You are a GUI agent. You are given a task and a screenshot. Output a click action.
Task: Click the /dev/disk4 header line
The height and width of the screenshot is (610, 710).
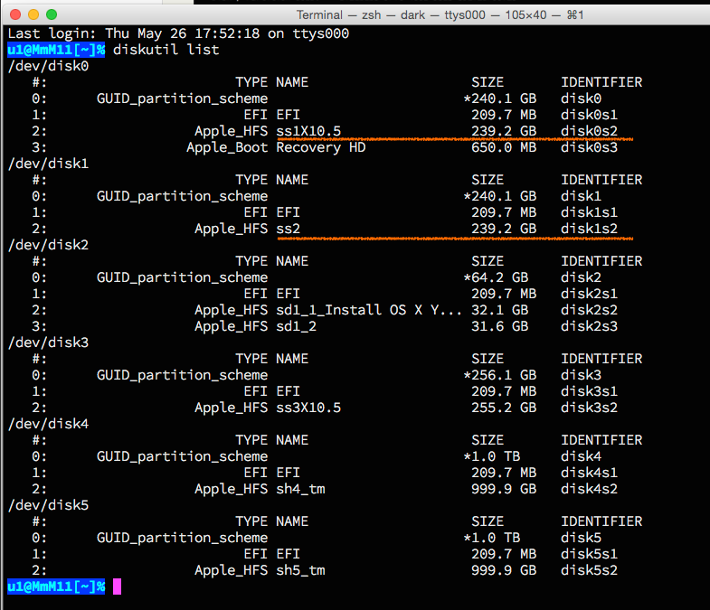[x=49, y=424]
